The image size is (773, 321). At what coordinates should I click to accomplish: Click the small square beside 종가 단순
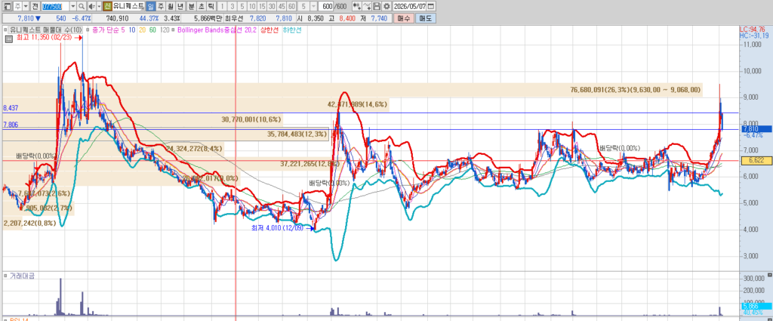point(88,29)
